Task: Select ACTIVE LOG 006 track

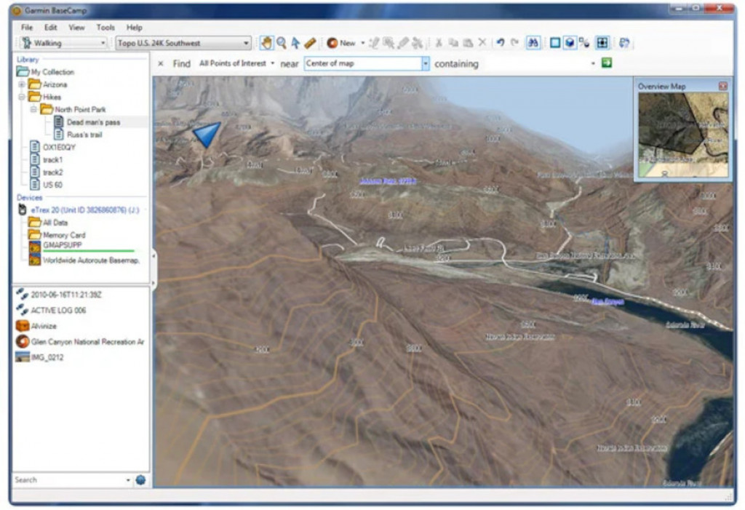Action: (58, 311)
